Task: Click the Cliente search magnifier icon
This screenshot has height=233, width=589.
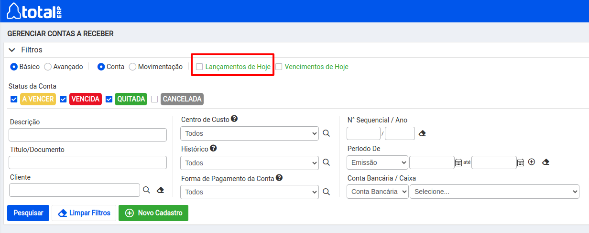Action: tap(147, 190)
